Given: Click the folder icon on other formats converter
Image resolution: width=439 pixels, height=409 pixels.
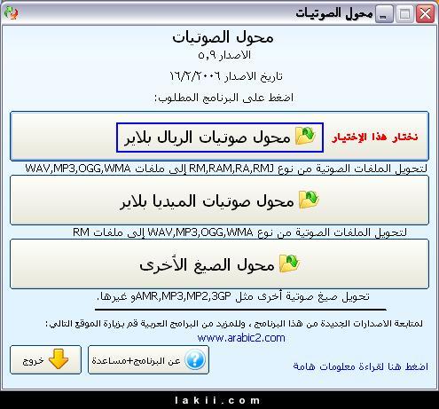Looking at the screenshot, I should [290, 263].
